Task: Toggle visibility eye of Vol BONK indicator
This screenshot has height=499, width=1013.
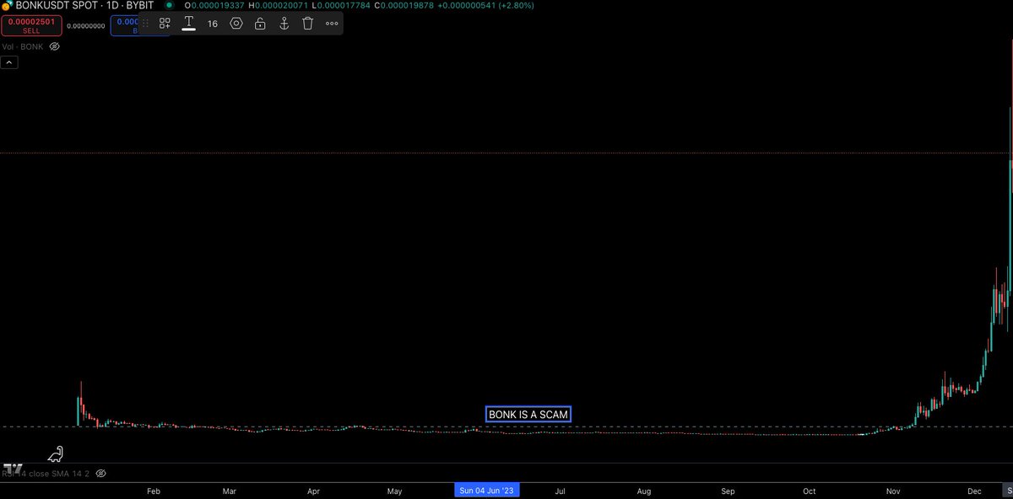Action: [x=54, y=46]
